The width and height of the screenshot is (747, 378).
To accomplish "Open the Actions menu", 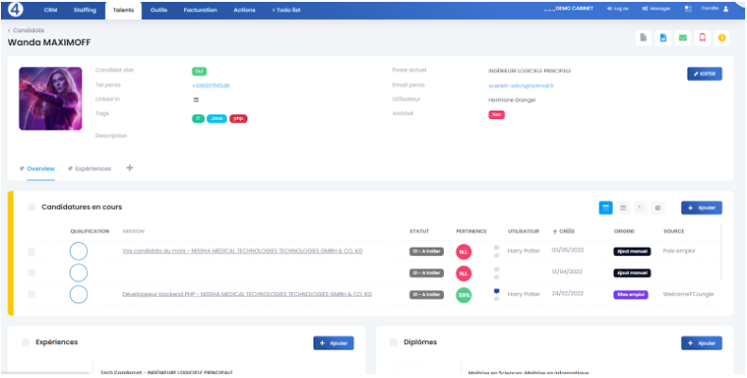I will [x=245, y=10].
